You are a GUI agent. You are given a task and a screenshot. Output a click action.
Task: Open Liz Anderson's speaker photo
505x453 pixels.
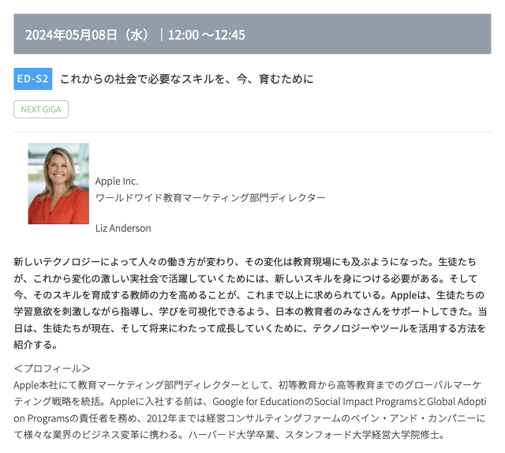pyautogui.click(x=58, y=184)
